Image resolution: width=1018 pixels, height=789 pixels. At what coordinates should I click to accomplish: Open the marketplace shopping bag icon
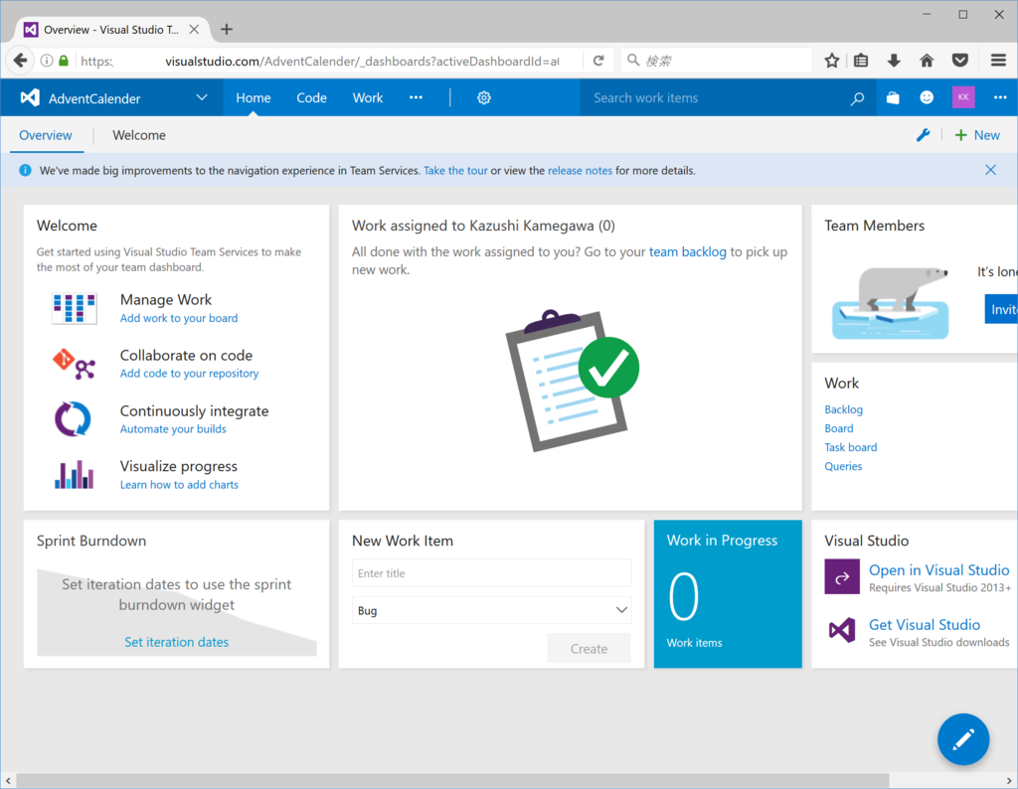click(x=893, y=97)
